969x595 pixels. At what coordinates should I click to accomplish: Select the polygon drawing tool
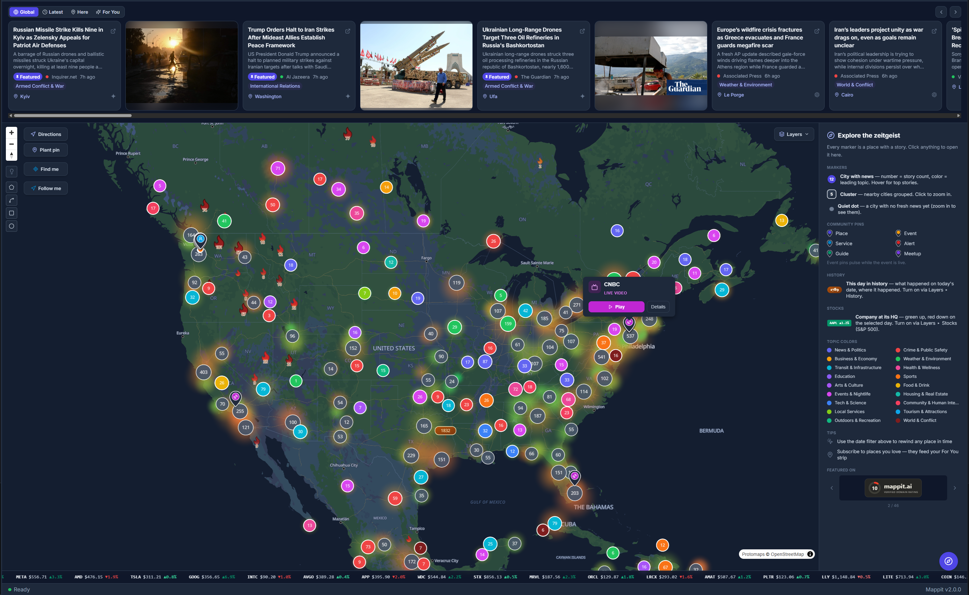tap(11, 187)
